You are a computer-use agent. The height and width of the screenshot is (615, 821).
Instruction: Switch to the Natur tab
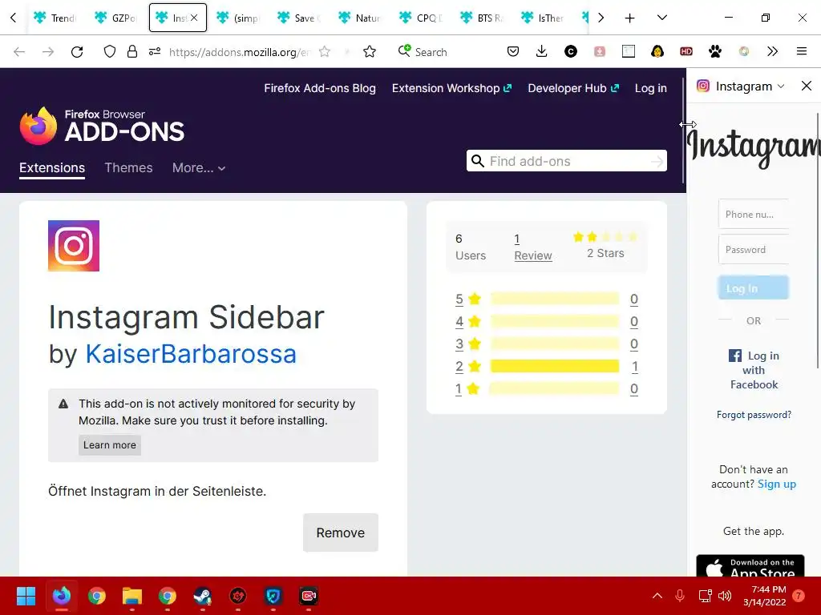pyautogui.click(x=359, y=18)
